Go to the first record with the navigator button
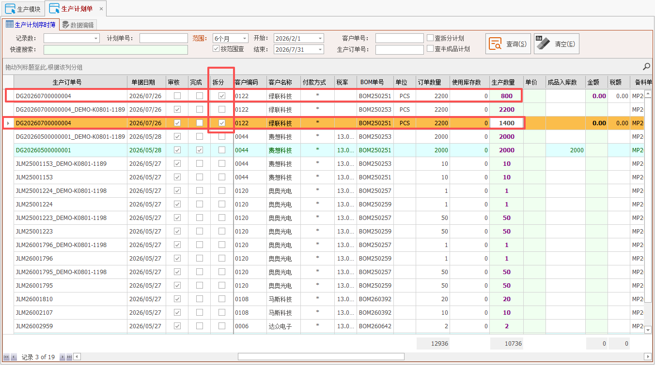This screenshot has width=655, height=365. [x=7, y=357]
